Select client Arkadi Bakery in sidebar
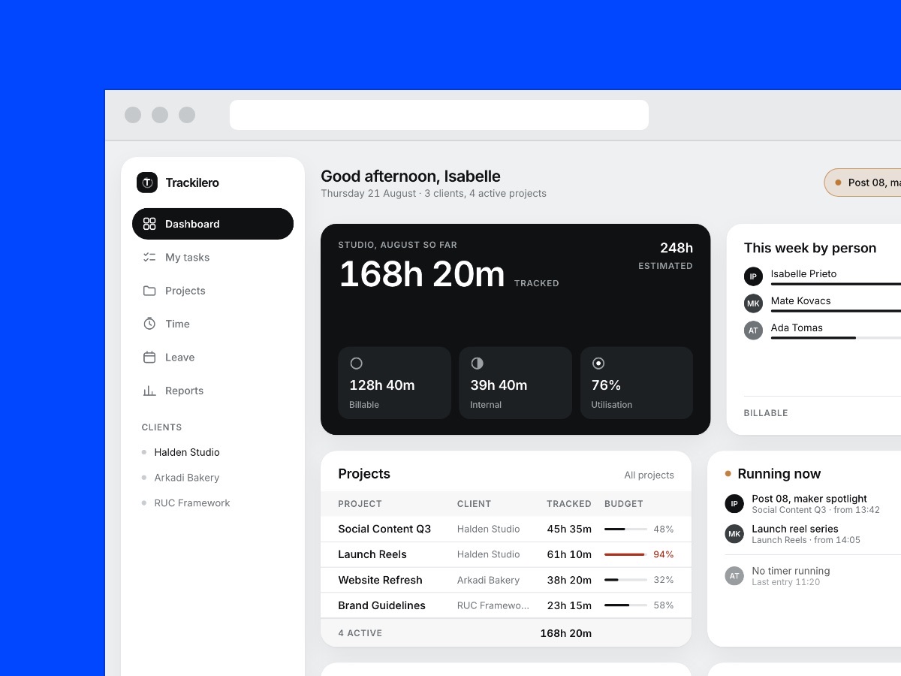 (187, 478)
